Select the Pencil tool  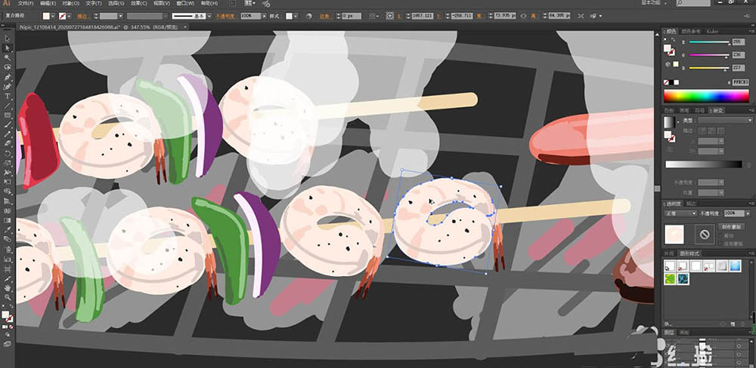point(8,134)
